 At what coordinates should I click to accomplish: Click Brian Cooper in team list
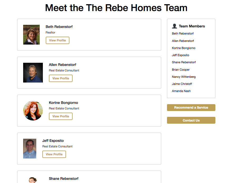(181, 70)
